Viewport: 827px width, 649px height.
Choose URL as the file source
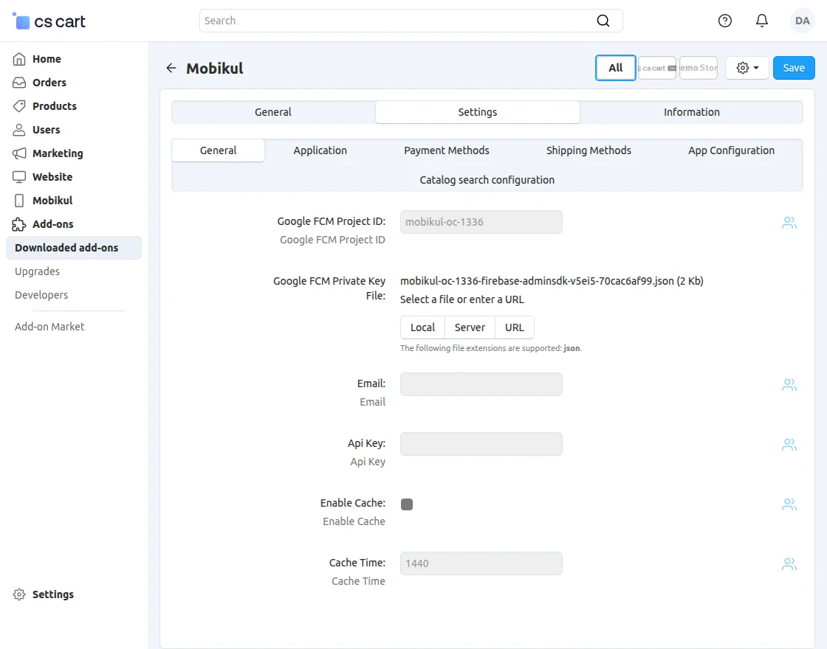point(515,327)
